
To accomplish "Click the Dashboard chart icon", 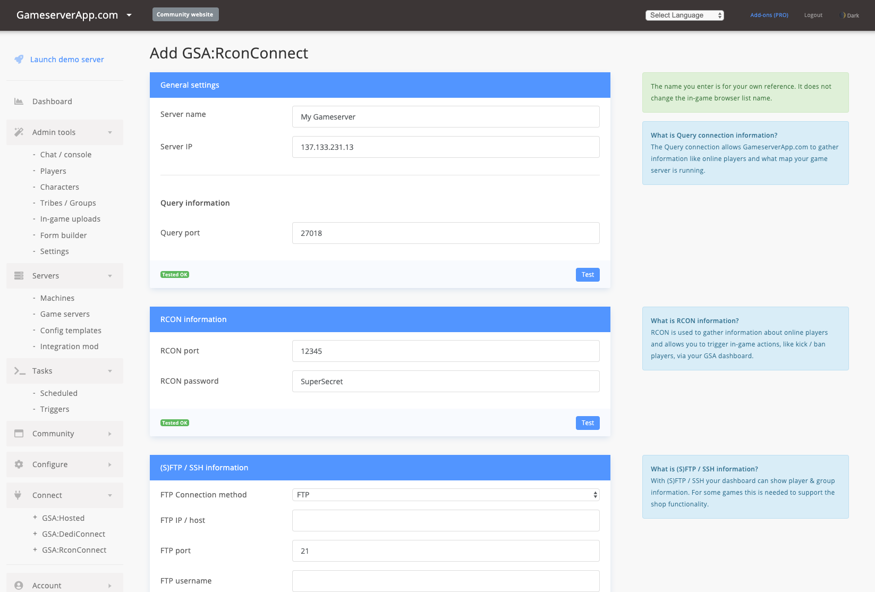I will pos(19,102).
